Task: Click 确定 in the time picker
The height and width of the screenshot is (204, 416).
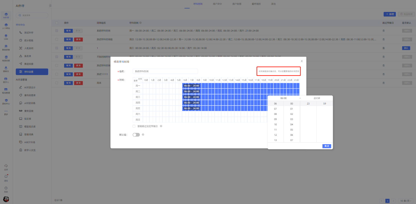Action: (x=326, y=146)
